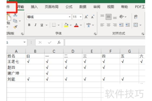
Task: Open the 开始 ribbon tab
Action: pos(21,7)
